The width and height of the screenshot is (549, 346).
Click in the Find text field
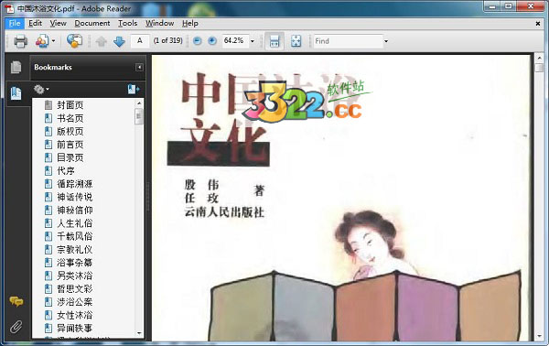348,41
